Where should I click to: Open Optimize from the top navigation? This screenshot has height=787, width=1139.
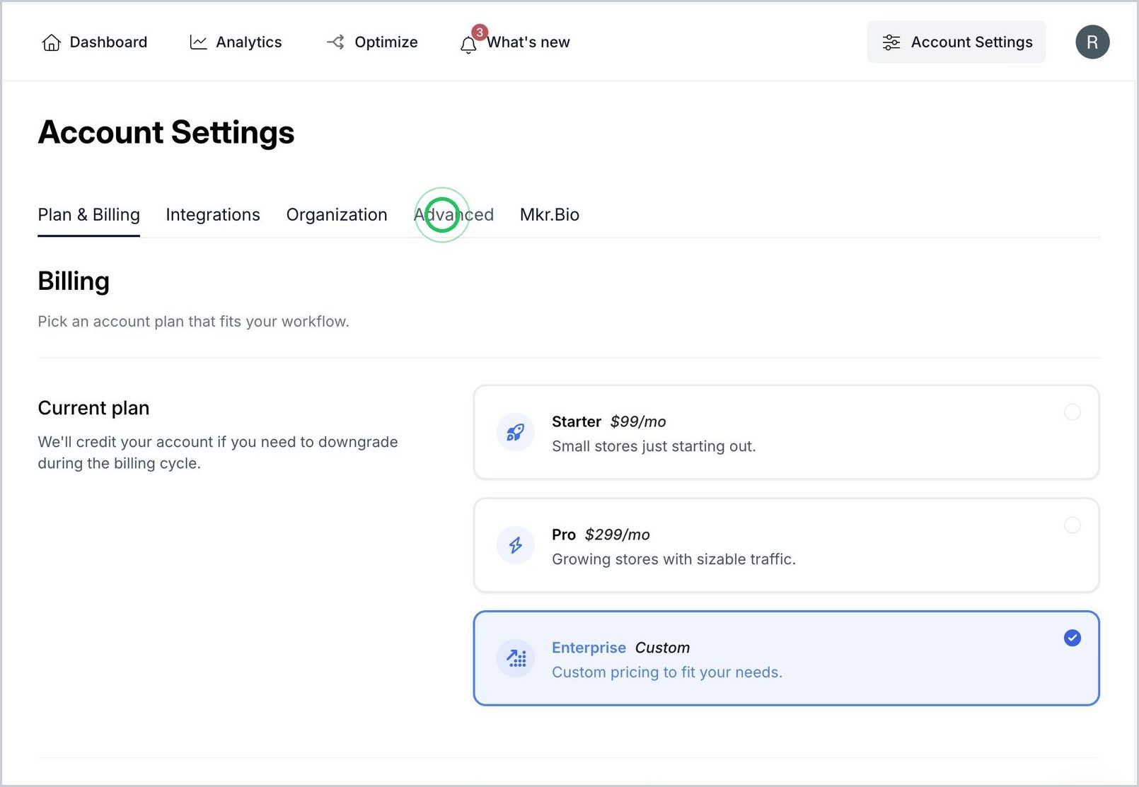[x=372, y=42]
